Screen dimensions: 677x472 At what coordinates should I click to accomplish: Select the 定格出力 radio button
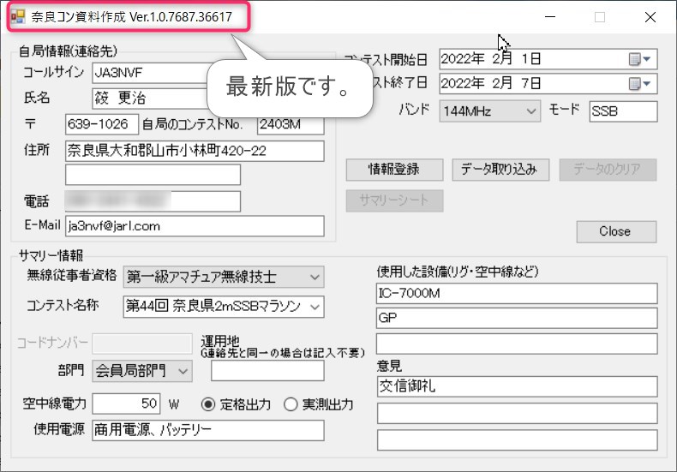(207, 404)
